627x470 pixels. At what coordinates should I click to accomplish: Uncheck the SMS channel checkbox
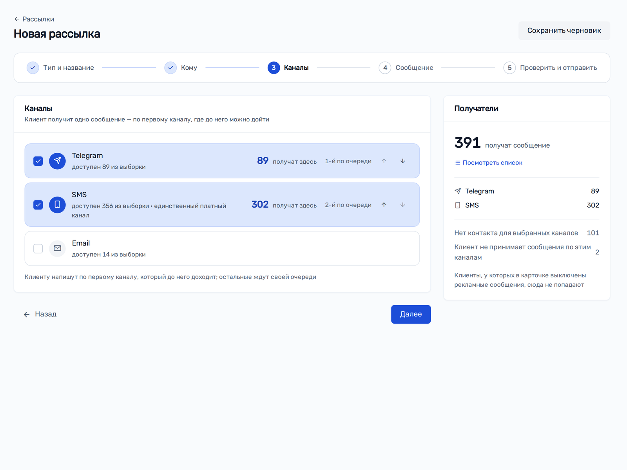(38, 205)
